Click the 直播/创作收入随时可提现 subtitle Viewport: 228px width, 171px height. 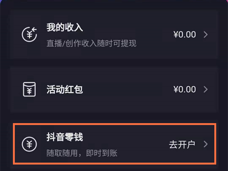coord(91,43)
